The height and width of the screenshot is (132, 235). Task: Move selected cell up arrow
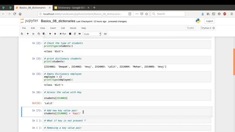point(50,34)
